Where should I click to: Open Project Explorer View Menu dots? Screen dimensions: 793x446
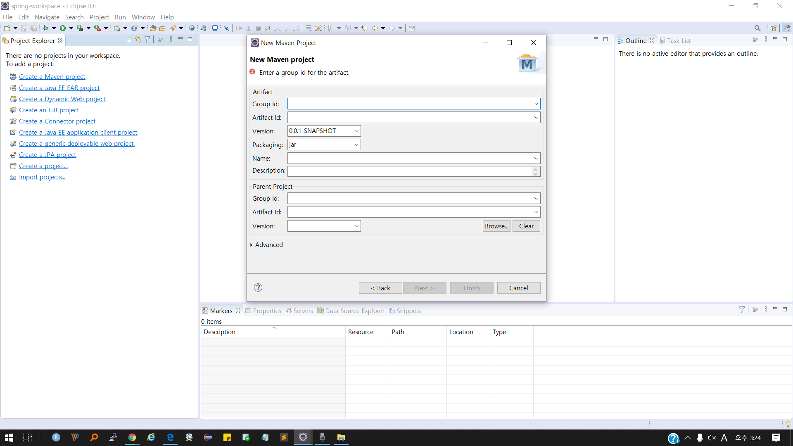171,40
